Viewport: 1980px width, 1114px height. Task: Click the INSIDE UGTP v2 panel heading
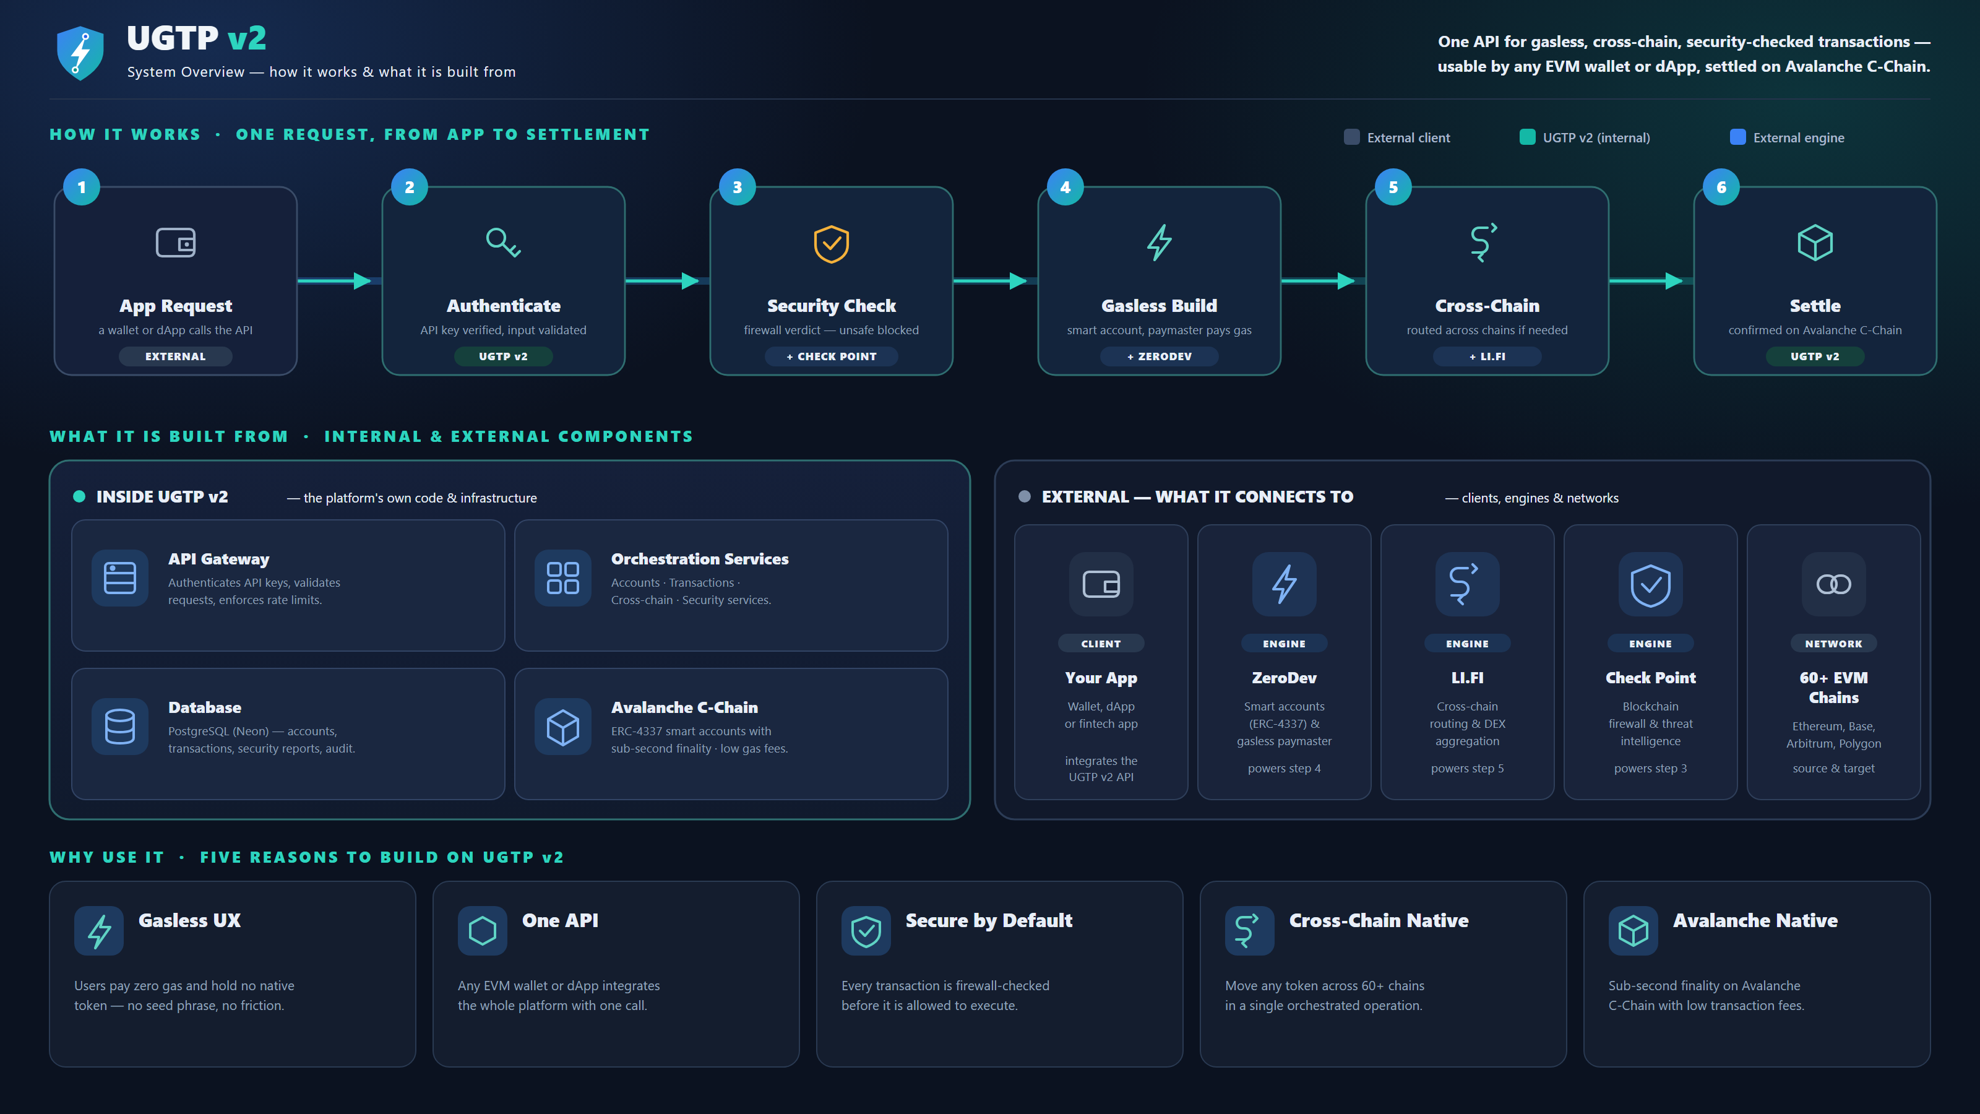point(161,496)
